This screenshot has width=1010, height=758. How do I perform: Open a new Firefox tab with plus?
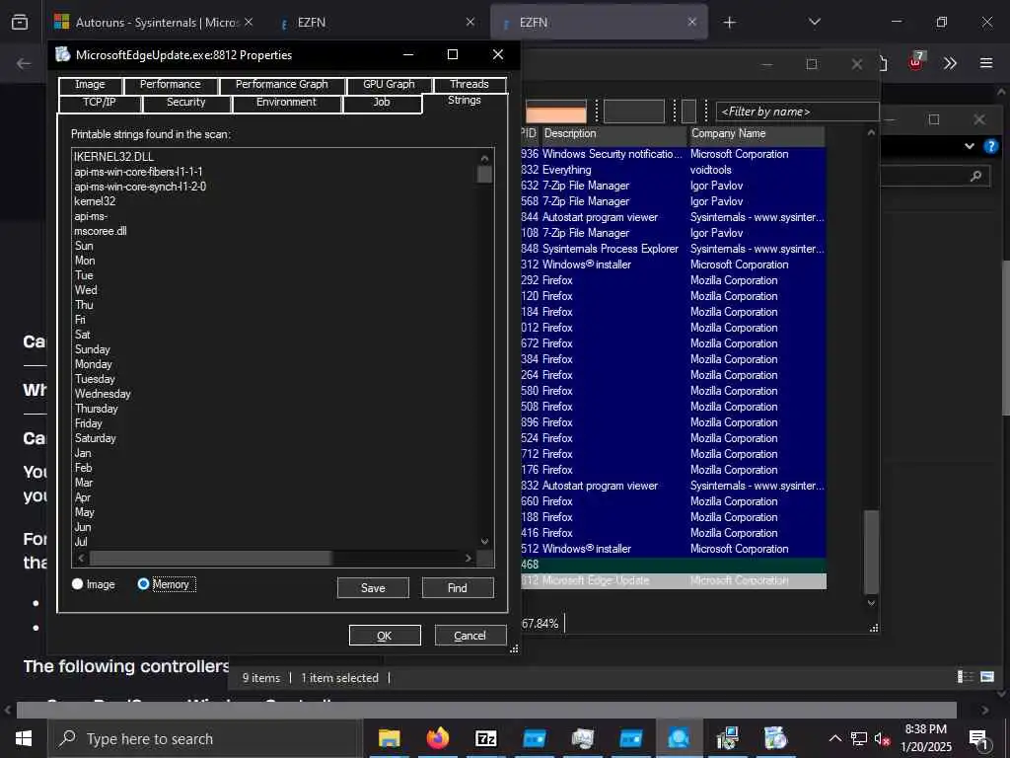pos(729,23)
